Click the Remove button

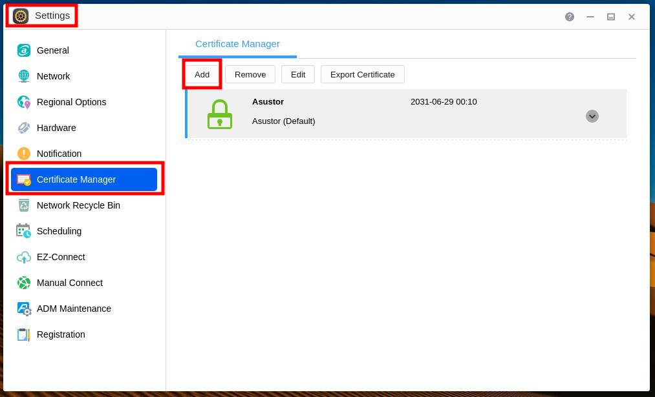pyautogui.click(x=250, y=74)
